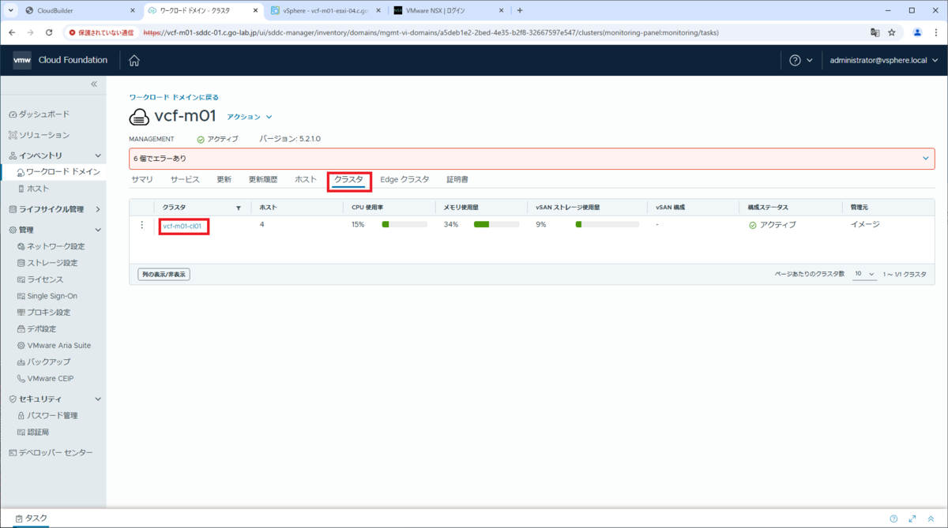This screenshot has height=528, width=948.
Task: Open browser profile avatar icon
Action: point(917,32)
